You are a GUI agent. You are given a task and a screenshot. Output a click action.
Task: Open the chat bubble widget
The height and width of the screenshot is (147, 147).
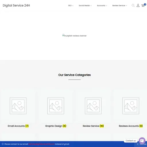(142, 141)
